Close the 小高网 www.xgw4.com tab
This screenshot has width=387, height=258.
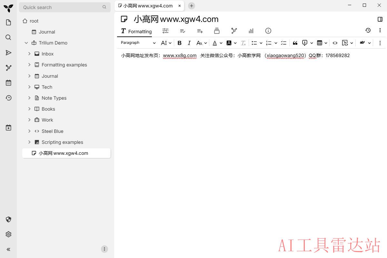pos(180,6)
